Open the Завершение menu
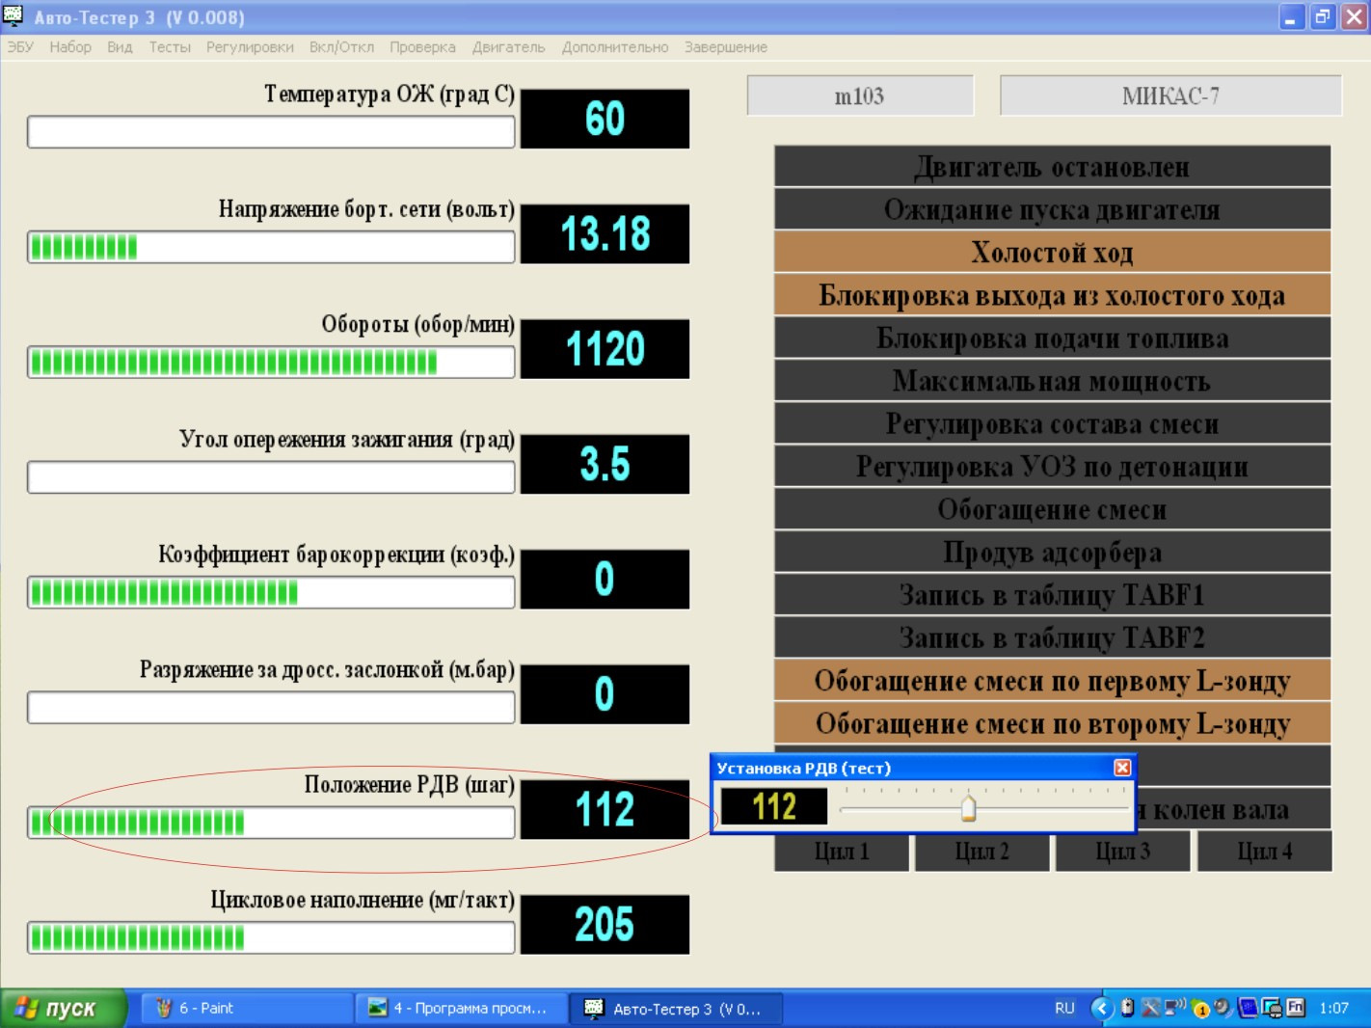Image resolution: width=1371 pixels, height=1028 pixels. coord(726,47)
